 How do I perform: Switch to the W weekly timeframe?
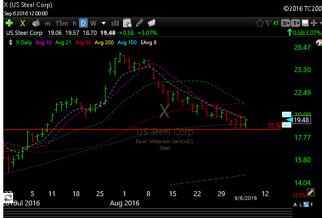click(x=93, y=23)
